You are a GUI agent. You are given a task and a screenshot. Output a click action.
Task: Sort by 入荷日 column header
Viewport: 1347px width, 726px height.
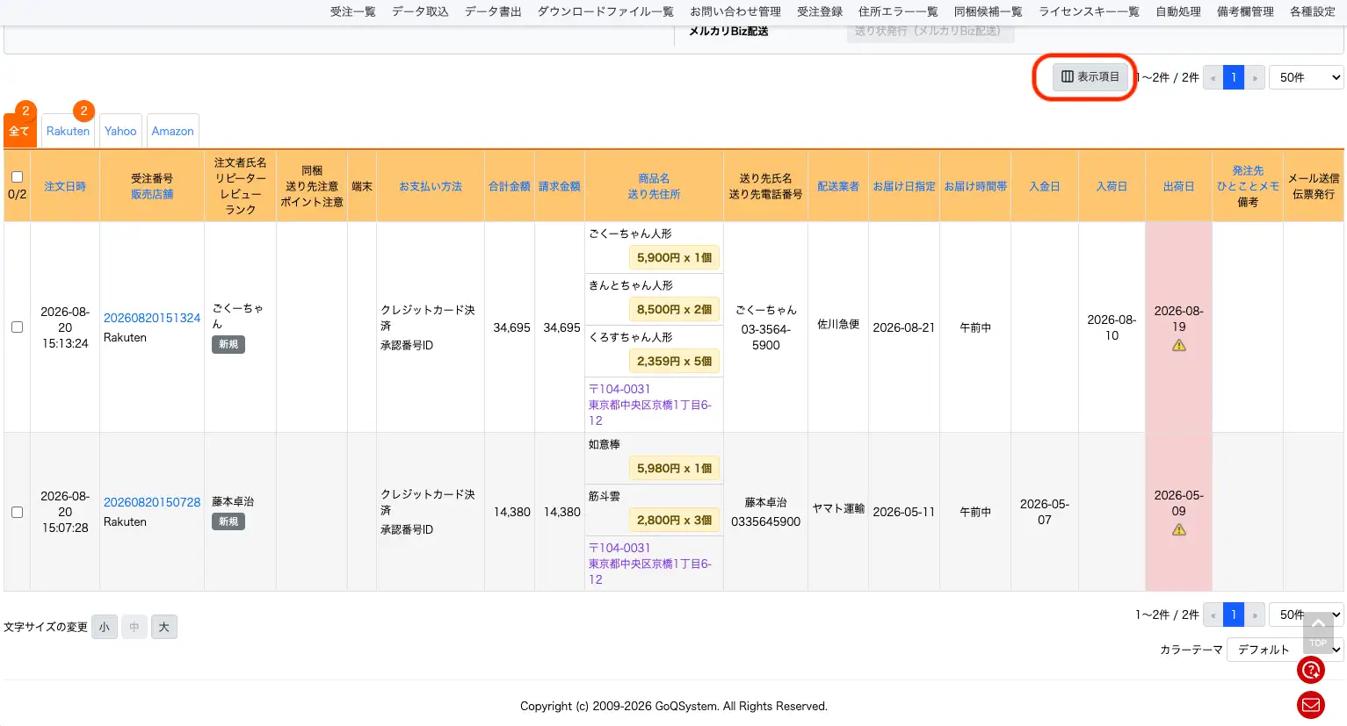tap(1112, 186)
